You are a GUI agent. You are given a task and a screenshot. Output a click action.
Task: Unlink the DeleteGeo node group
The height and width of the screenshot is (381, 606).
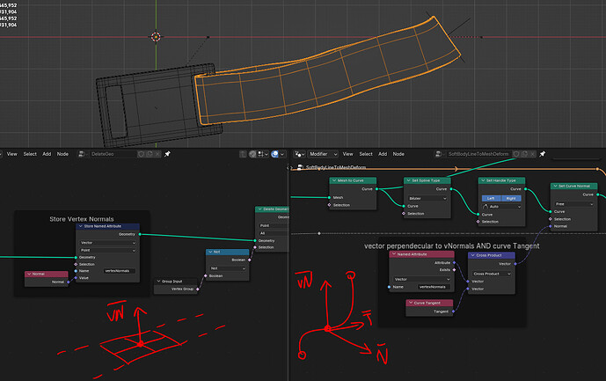[157, 154]
